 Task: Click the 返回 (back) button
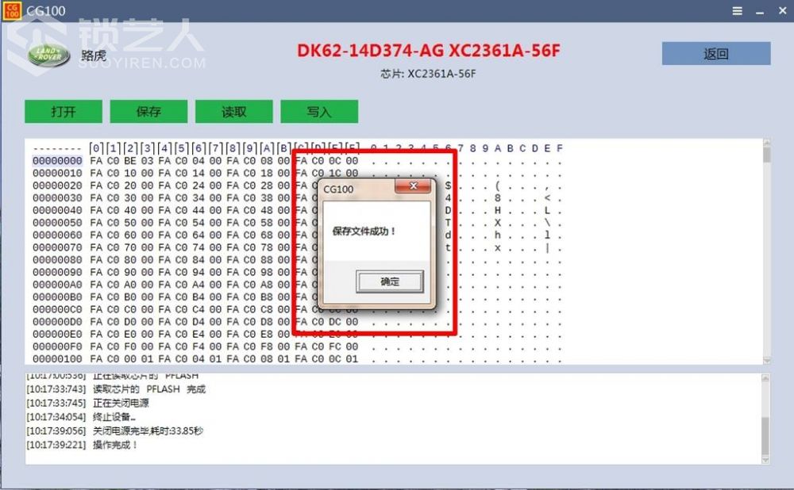coord(716,54)
